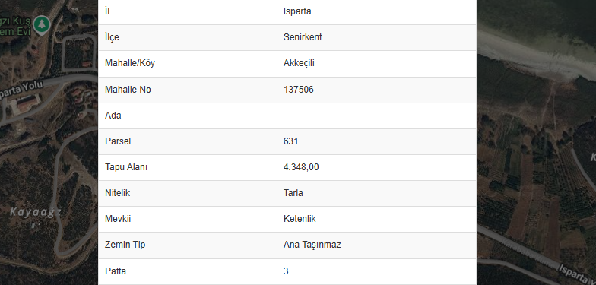Select the Parsel number 631

290,141
